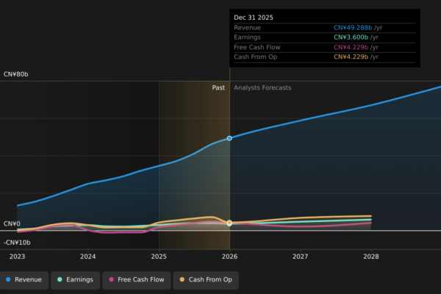Screen dimensions: 441x294
Task: Click the "Past" section label
Action: [218, 87]
